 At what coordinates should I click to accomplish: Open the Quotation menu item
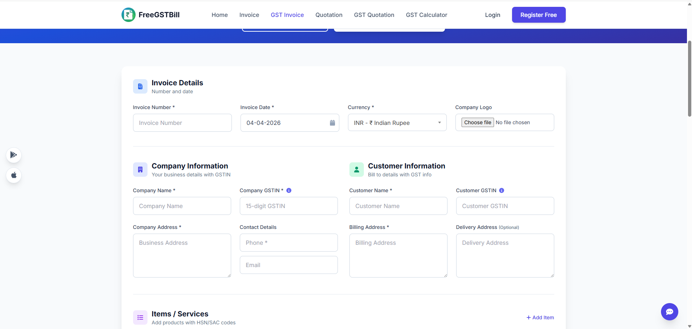(329, 15)
